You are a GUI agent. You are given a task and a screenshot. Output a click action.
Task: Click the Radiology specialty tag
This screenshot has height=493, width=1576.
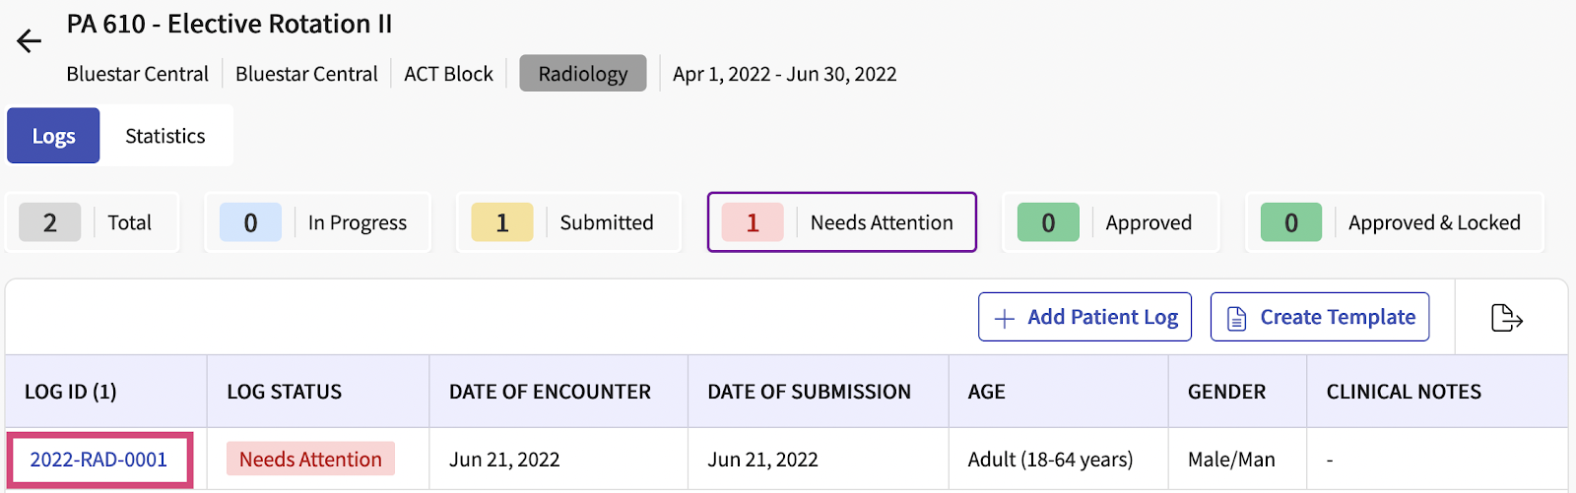(x=583, y=74)
